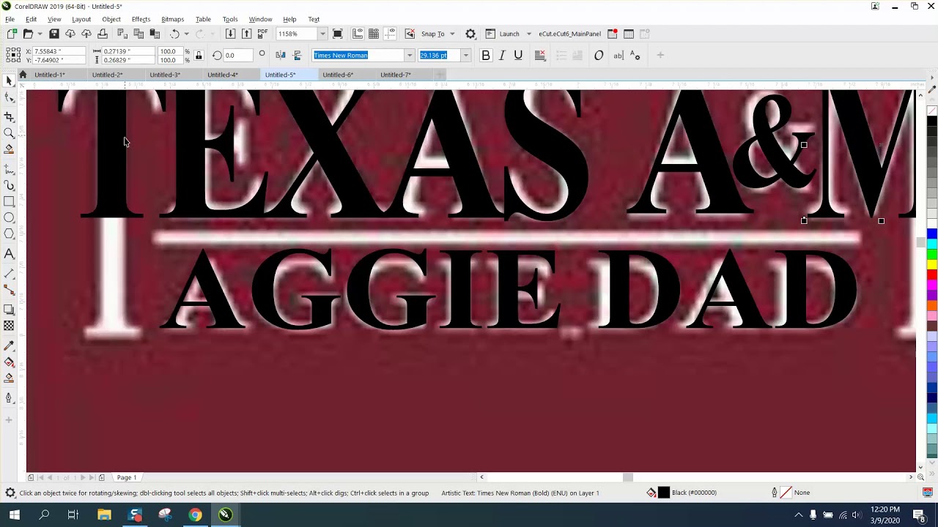Open the Bitmaps menu
Screen dimensions: 938x527
172,19
